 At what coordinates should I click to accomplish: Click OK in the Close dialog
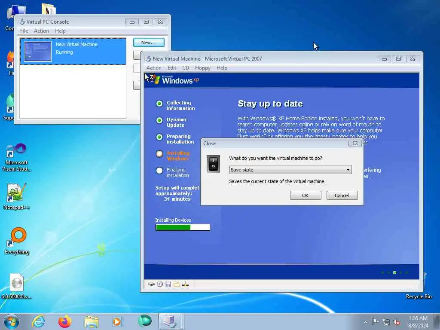tap(306, 196)
